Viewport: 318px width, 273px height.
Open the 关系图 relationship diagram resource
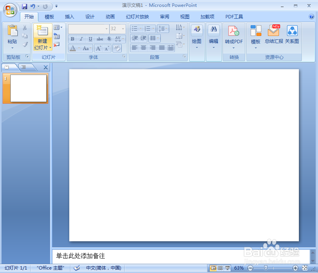(292, 34)
